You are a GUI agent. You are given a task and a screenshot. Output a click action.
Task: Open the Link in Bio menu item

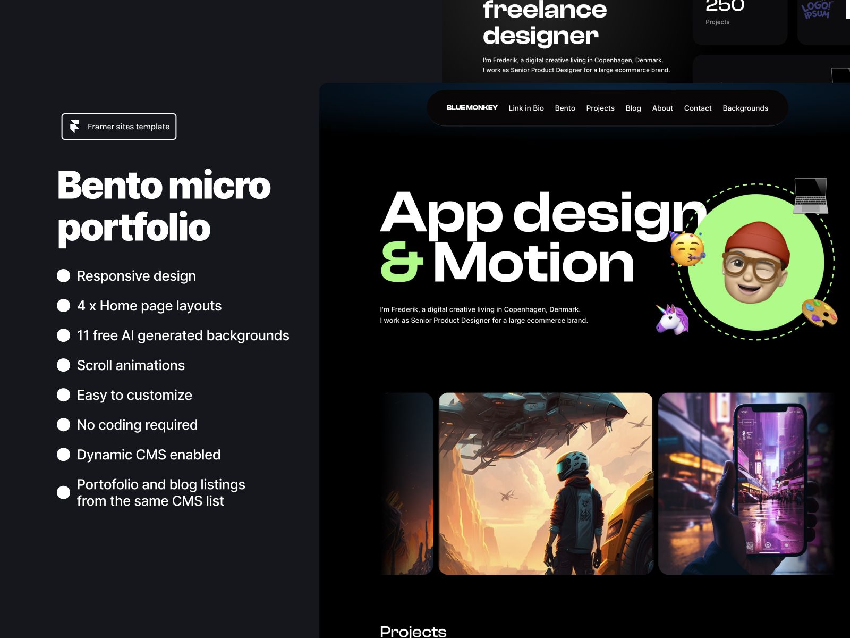tap(526, 108)
